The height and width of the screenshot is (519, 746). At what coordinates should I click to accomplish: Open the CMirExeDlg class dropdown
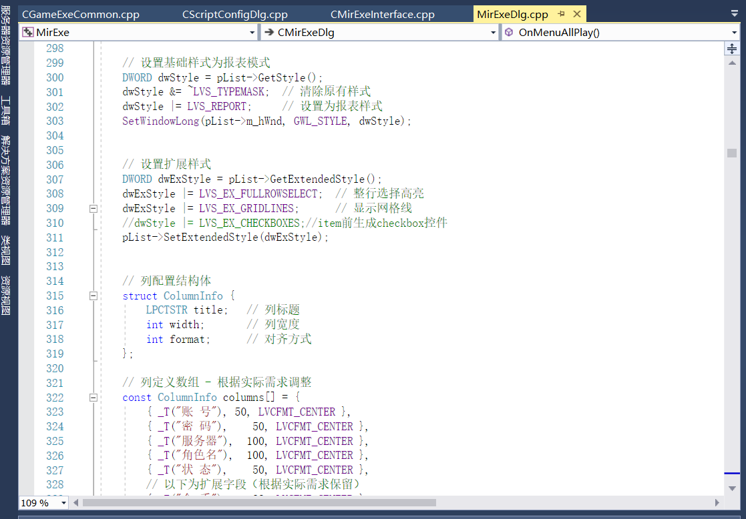coord(493,32)
